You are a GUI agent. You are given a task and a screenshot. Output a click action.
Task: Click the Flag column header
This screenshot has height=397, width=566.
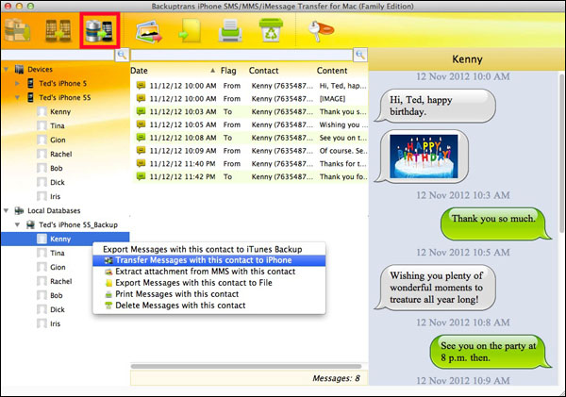(x=228, y=71)
